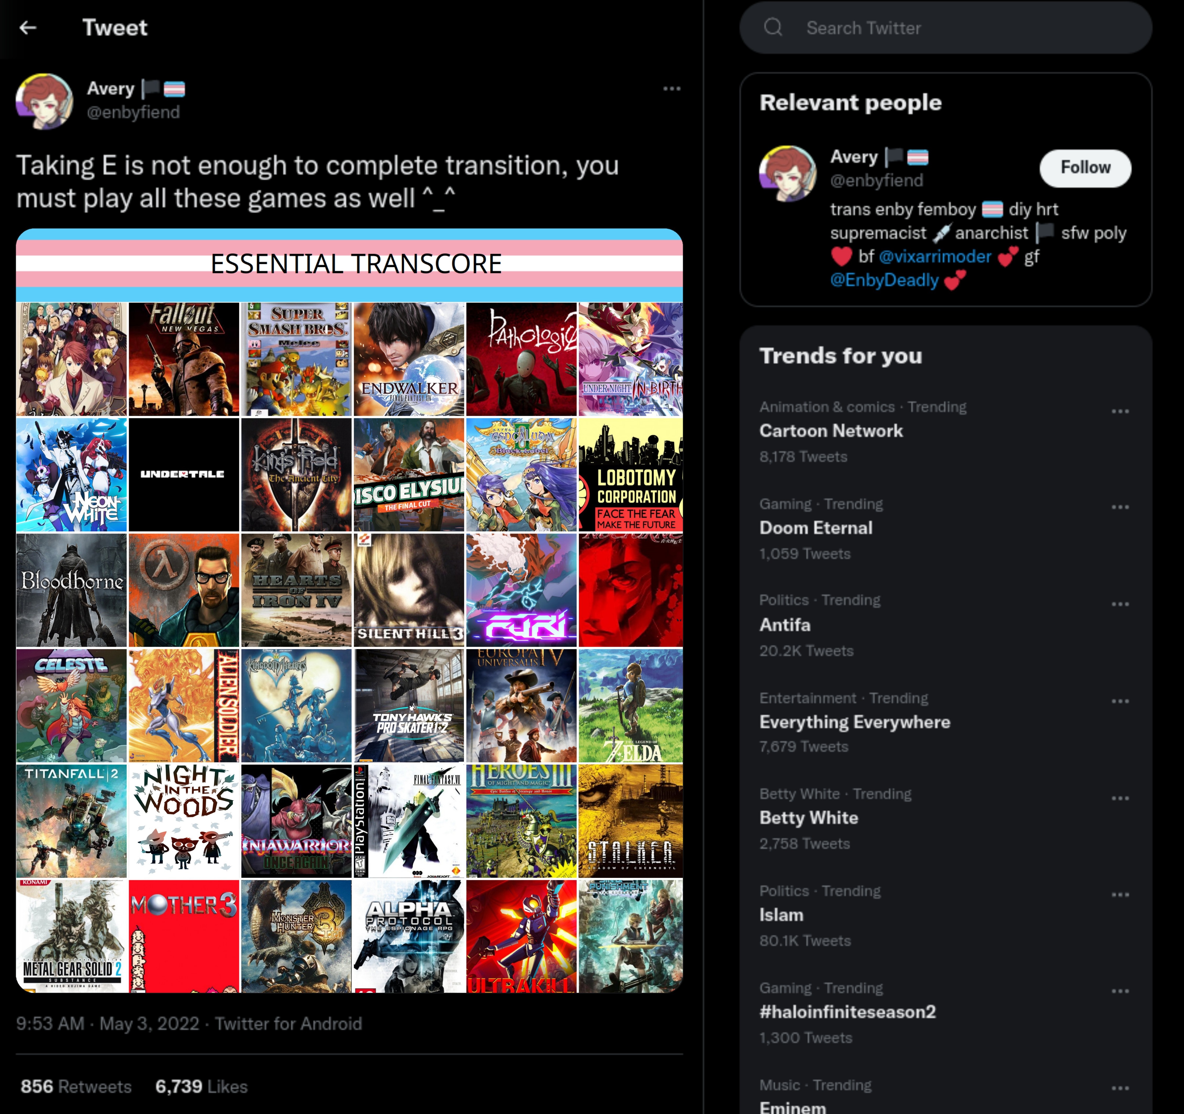
Task: Click the Final Fantasy VII cover
Action: click(x=409, y=821)
